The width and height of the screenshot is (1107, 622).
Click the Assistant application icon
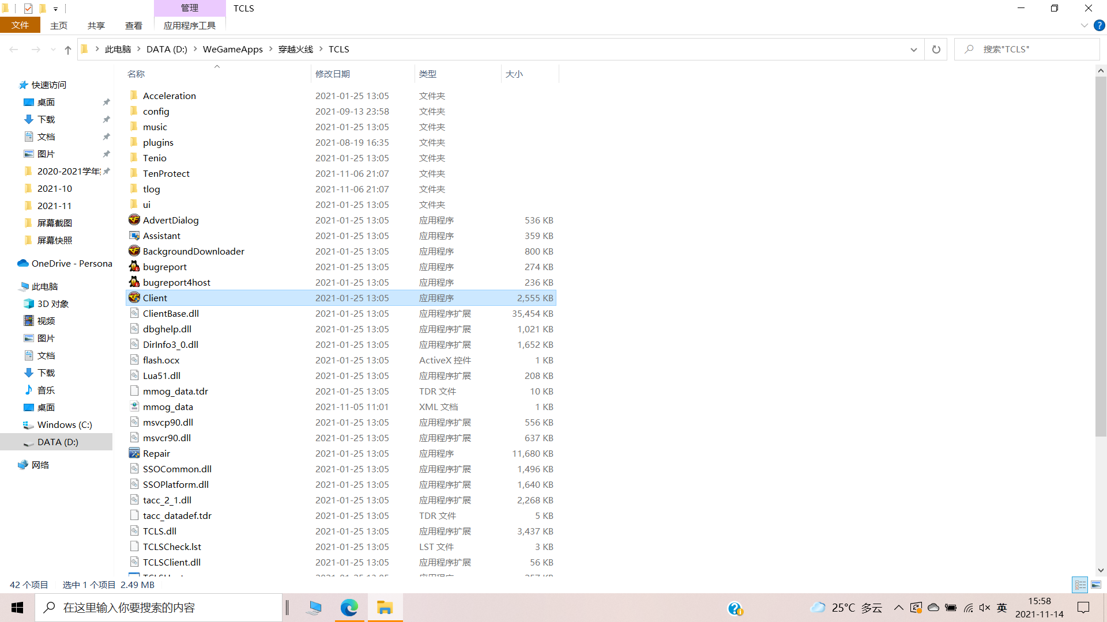134,236
